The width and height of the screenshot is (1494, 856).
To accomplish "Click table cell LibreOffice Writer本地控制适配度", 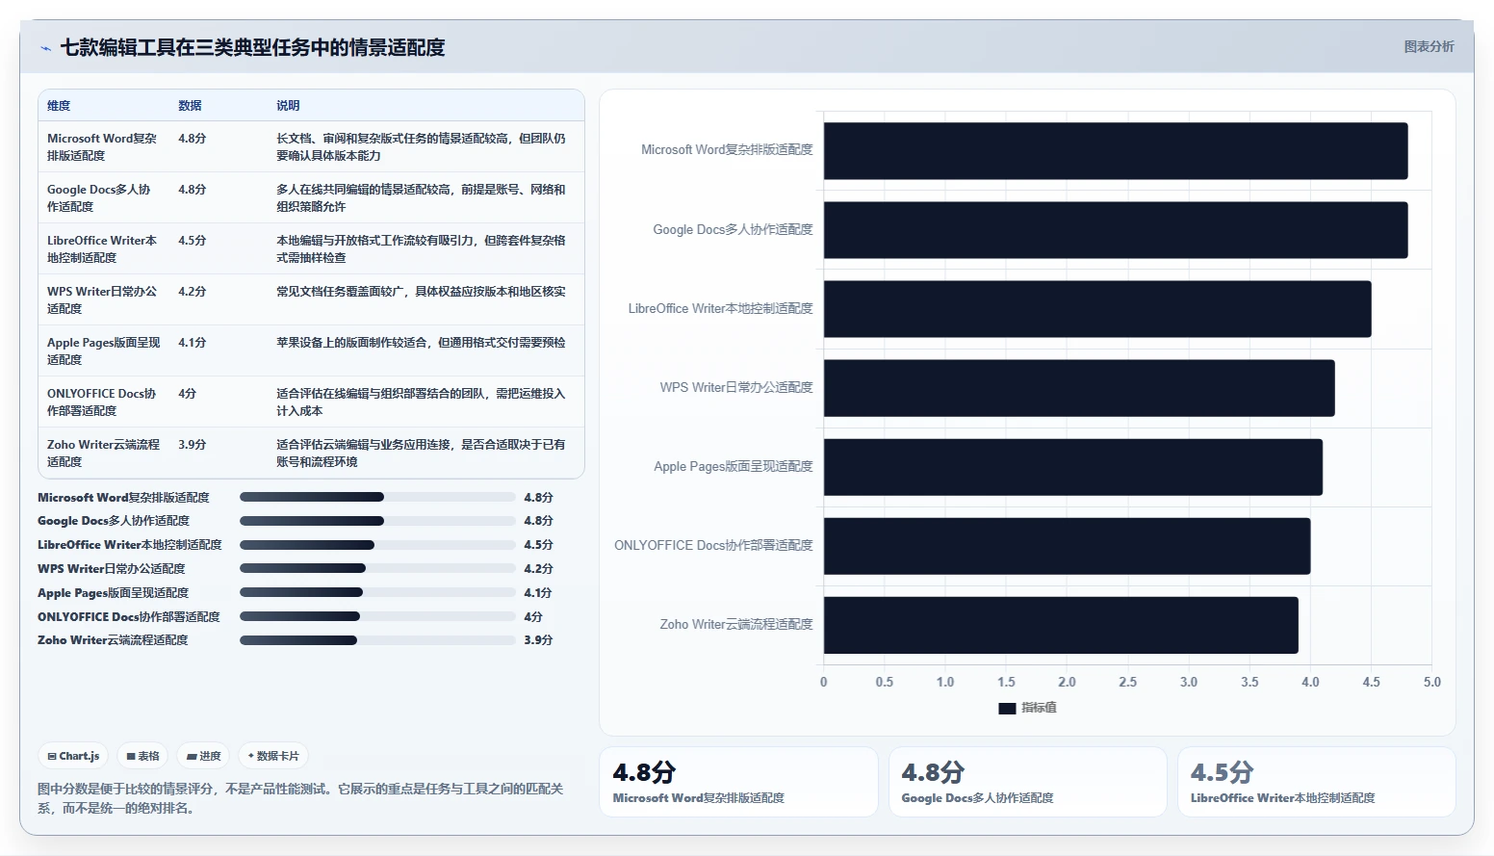I will [x=102, y=248].
